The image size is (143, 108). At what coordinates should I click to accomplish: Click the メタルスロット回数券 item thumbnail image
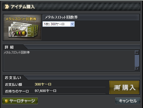(22, 27)
